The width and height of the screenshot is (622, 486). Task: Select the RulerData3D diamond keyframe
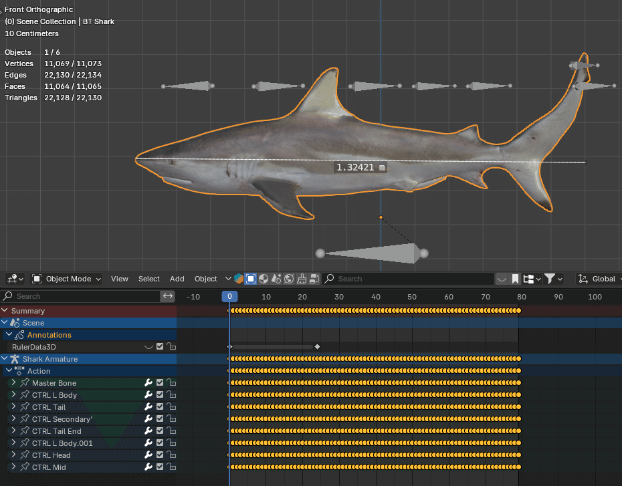tap(317, 347)
